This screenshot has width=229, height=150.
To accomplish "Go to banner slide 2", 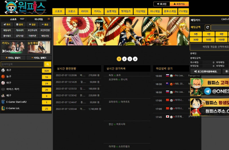I will pyautogui.click(x=124, y=59).
